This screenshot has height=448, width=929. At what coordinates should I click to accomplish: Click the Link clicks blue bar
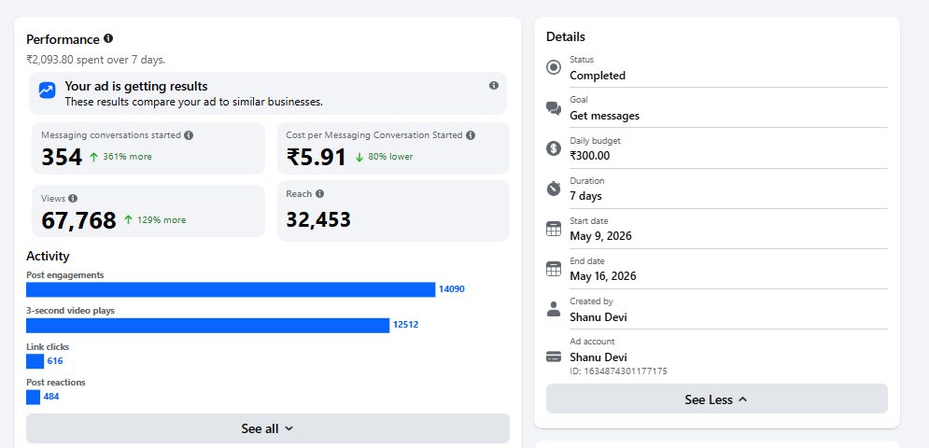(x=35, y=361)
